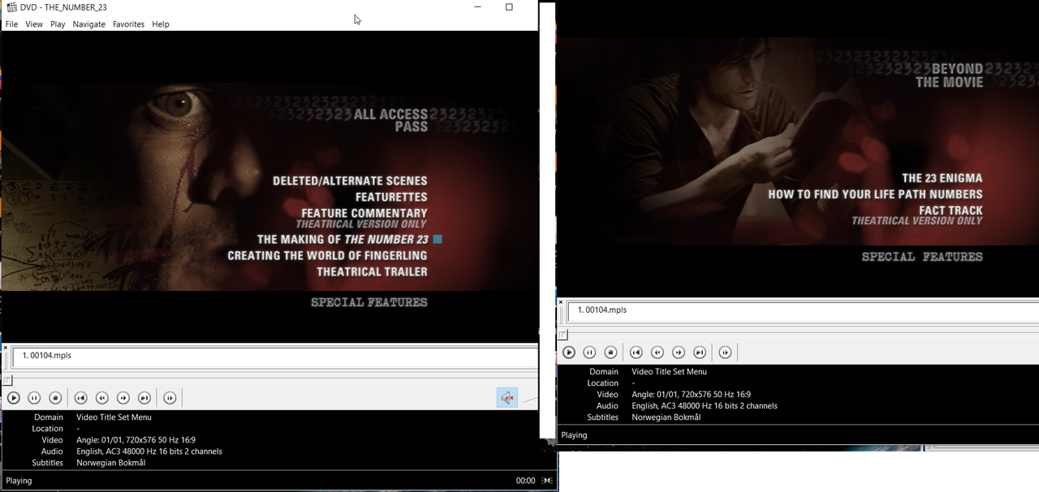Click the Playing status in Beyond the Movie player
The image size is (1039, 492).
[x=574, y=435]
